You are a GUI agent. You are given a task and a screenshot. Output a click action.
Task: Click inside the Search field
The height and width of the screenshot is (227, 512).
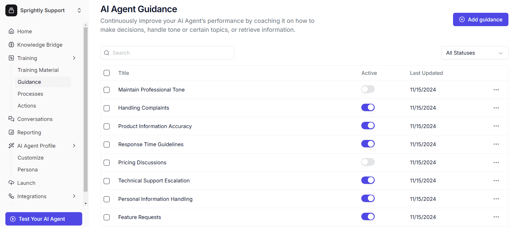pos(167,53)
